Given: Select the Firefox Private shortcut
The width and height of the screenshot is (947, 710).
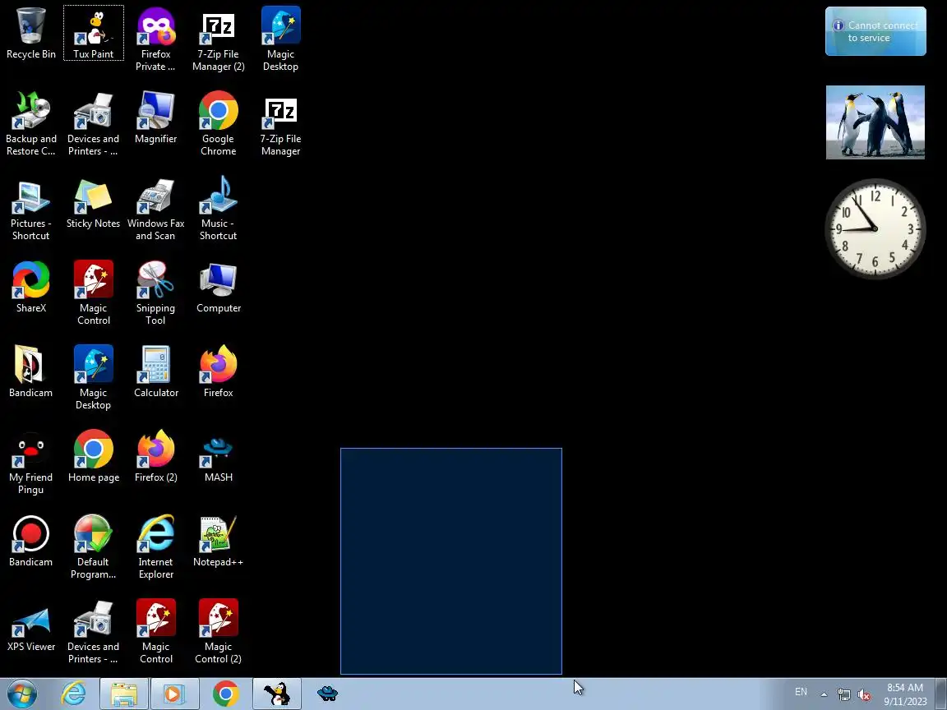Looking at the screenshot, I should click(x=156, y=39).
